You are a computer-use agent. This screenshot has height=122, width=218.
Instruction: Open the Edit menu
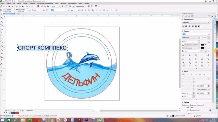pyautogui.click(x=8, y=3)
